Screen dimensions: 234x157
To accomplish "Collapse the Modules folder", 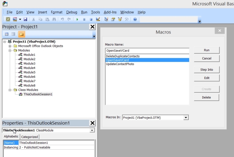I will click(10, 50).
